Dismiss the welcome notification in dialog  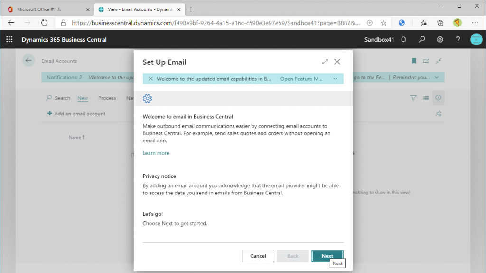tap(150, 79)
